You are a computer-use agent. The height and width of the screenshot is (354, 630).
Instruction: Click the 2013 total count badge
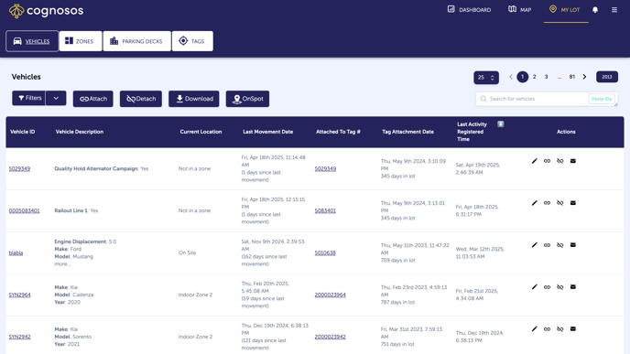pos(607,77)
